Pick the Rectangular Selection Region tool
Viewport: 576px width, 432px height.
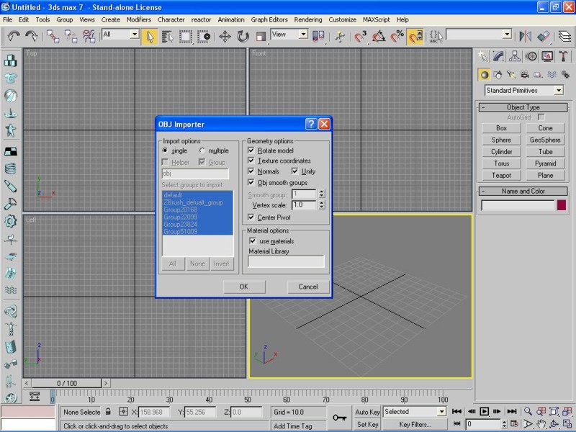pyautogui.click(x=186, y=37)
